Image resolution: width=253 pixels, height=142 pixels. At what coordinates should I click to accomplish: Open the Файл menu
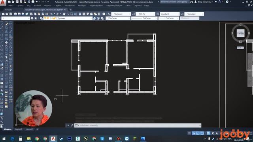11,6
